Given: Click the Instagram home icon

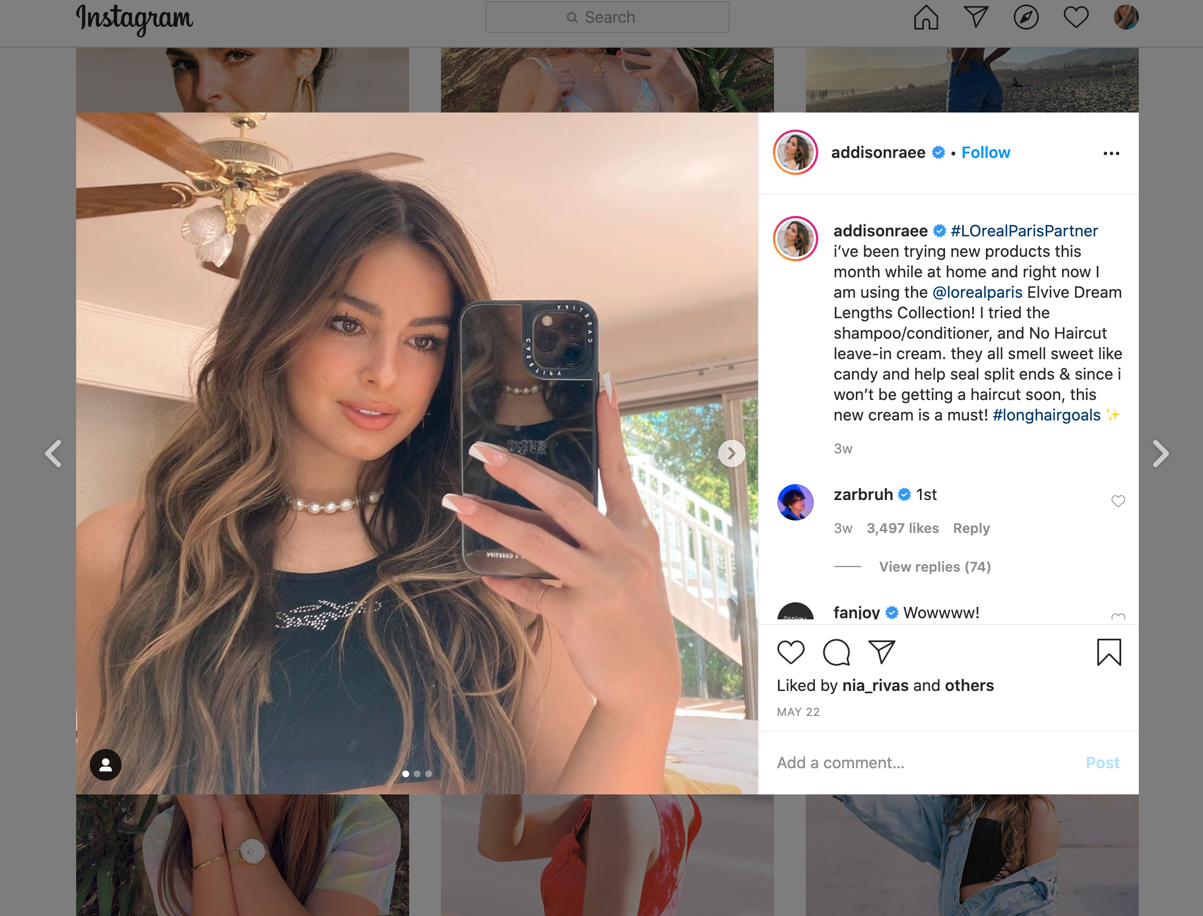Looking at the screenshot, I should tap(925, 17).
